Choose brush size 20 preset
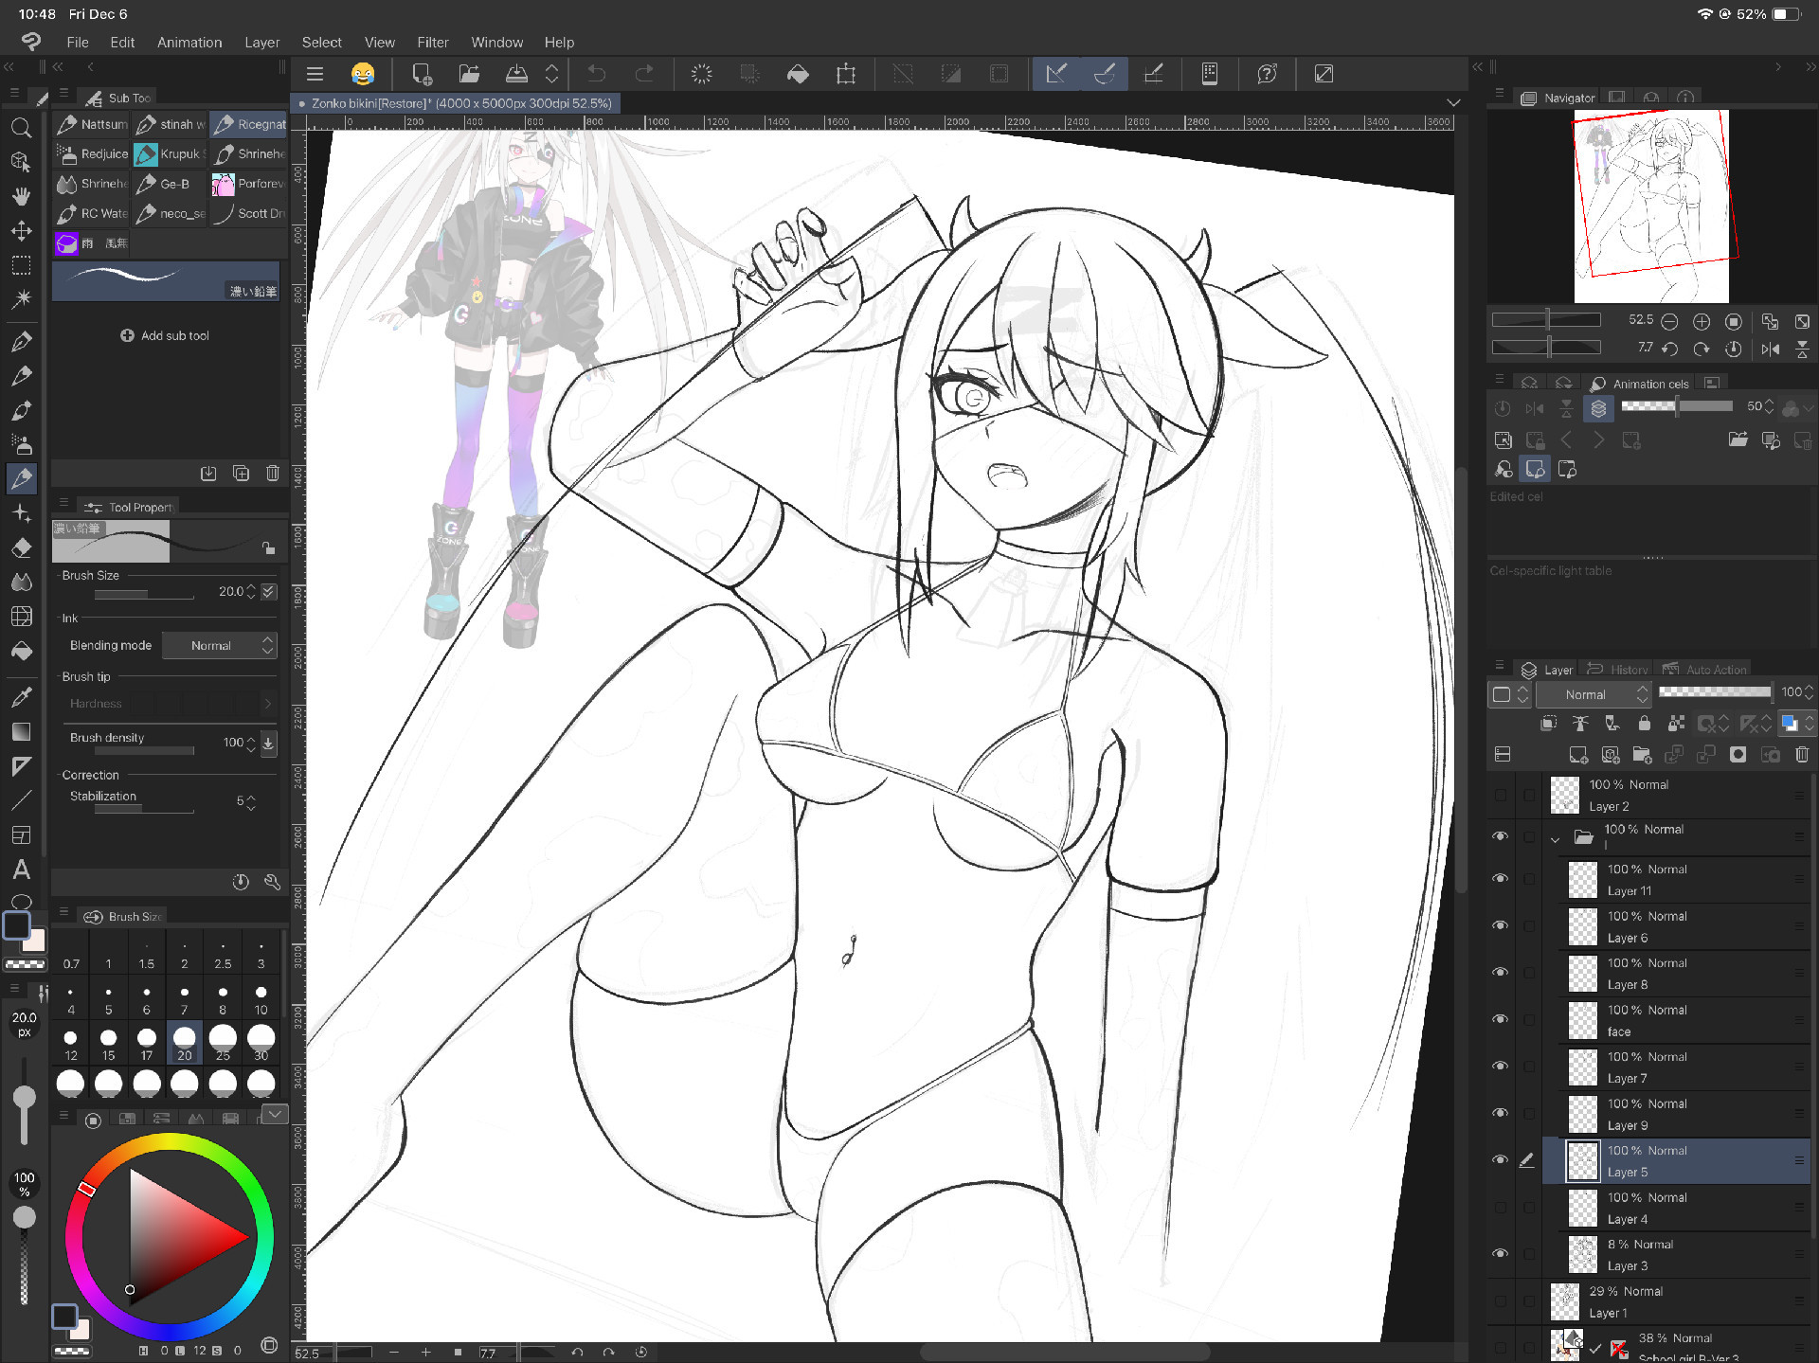This screenshot has width=1819, height=1363. click(x=185, y=1043)
